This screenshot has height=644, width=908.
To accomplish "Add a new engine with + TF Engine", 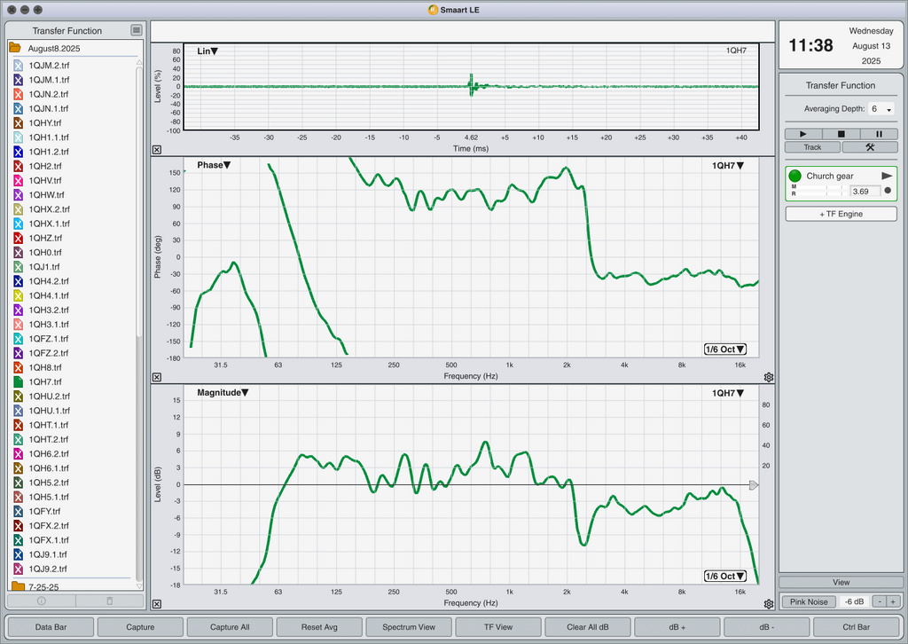I will coord(841,214).
